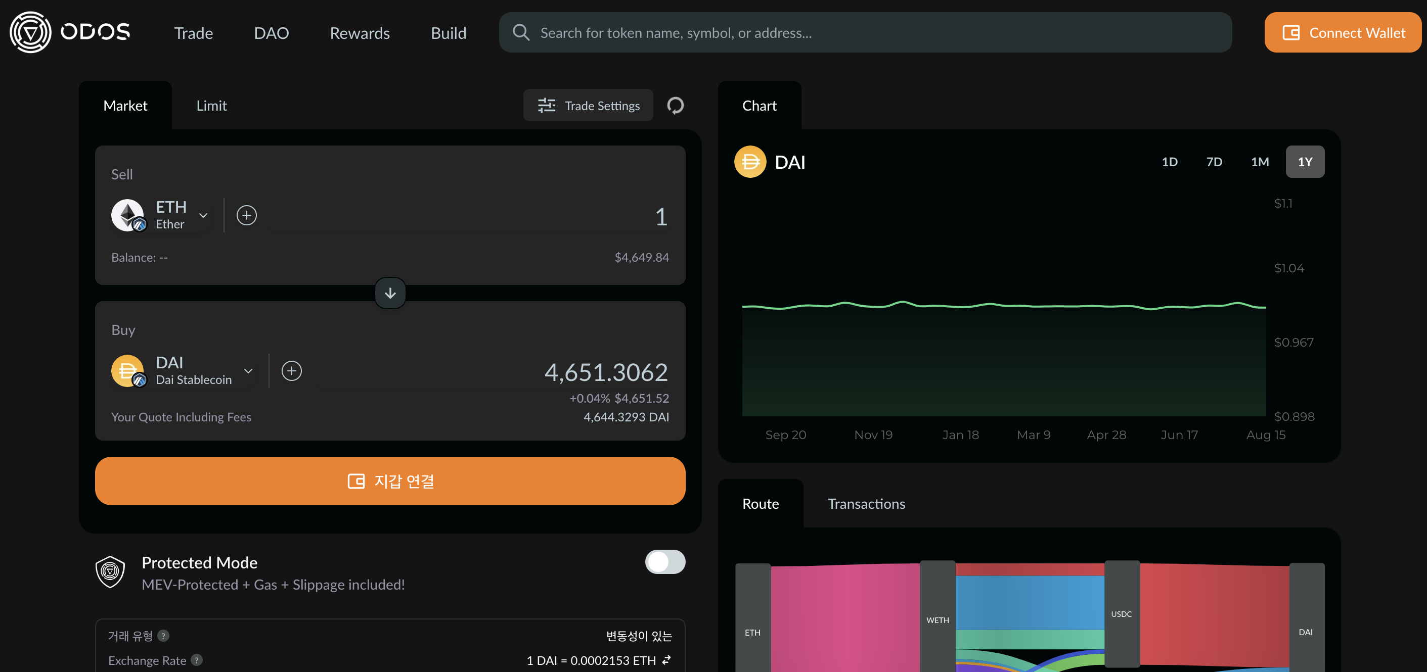Toggle the Protected Mode switch
This screenshot has width=1427, height=672.
click(665, 562)
